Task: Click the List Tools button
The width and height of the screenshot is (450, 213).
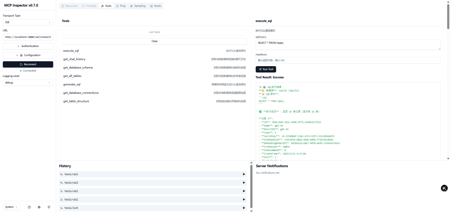Action: coord(155,32)
